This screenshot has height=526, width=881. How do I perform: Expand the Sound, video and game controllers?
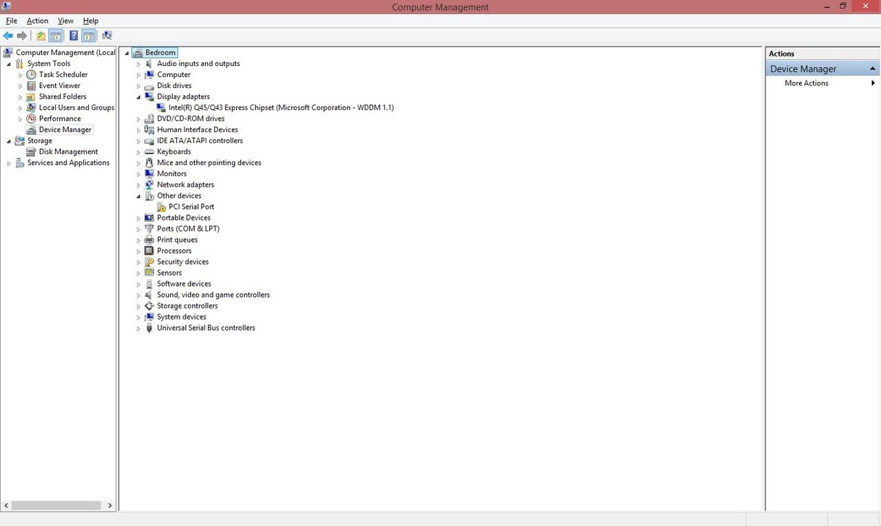click(x=138, y=295)
